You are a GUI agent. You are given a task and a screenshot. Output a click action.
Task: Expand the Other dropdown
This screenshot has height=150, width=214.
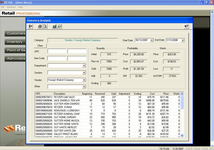(x=84, y=87)
